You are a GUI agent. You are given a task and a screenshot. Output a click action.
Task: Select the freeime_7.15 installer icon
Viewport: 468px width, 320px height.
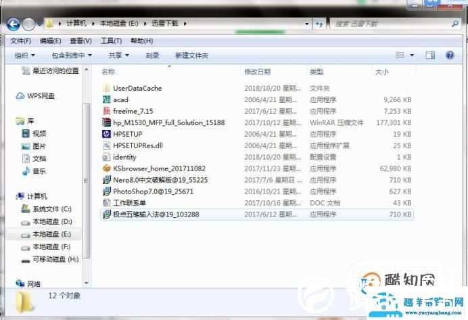tap(106, 111)
